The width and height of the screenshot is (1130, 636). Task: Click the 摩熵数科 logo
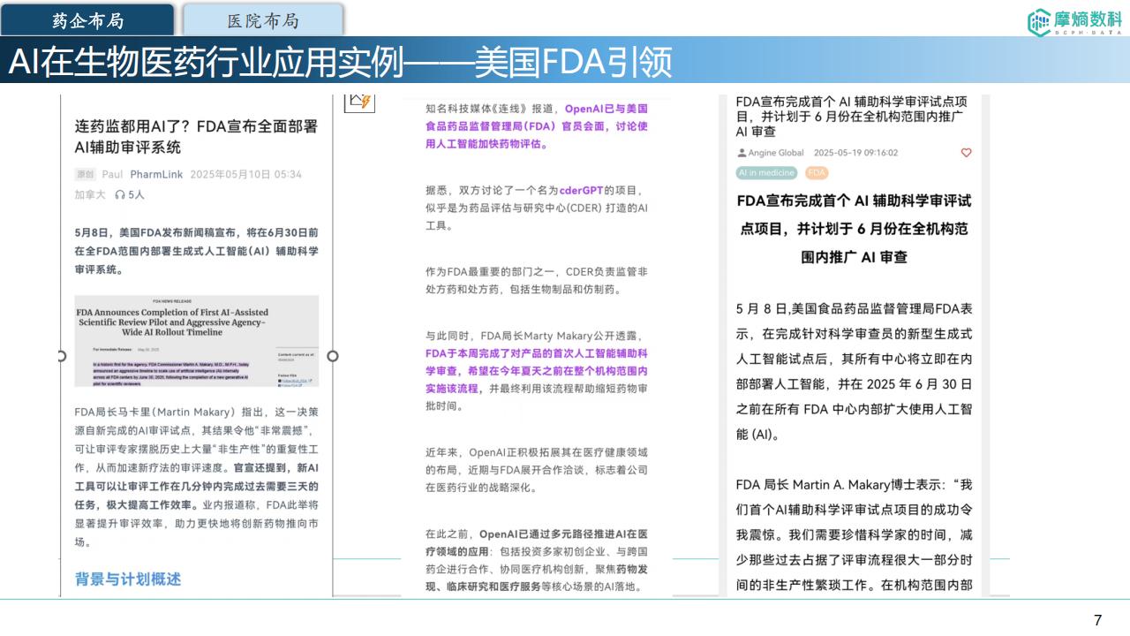click(1073, 22)
